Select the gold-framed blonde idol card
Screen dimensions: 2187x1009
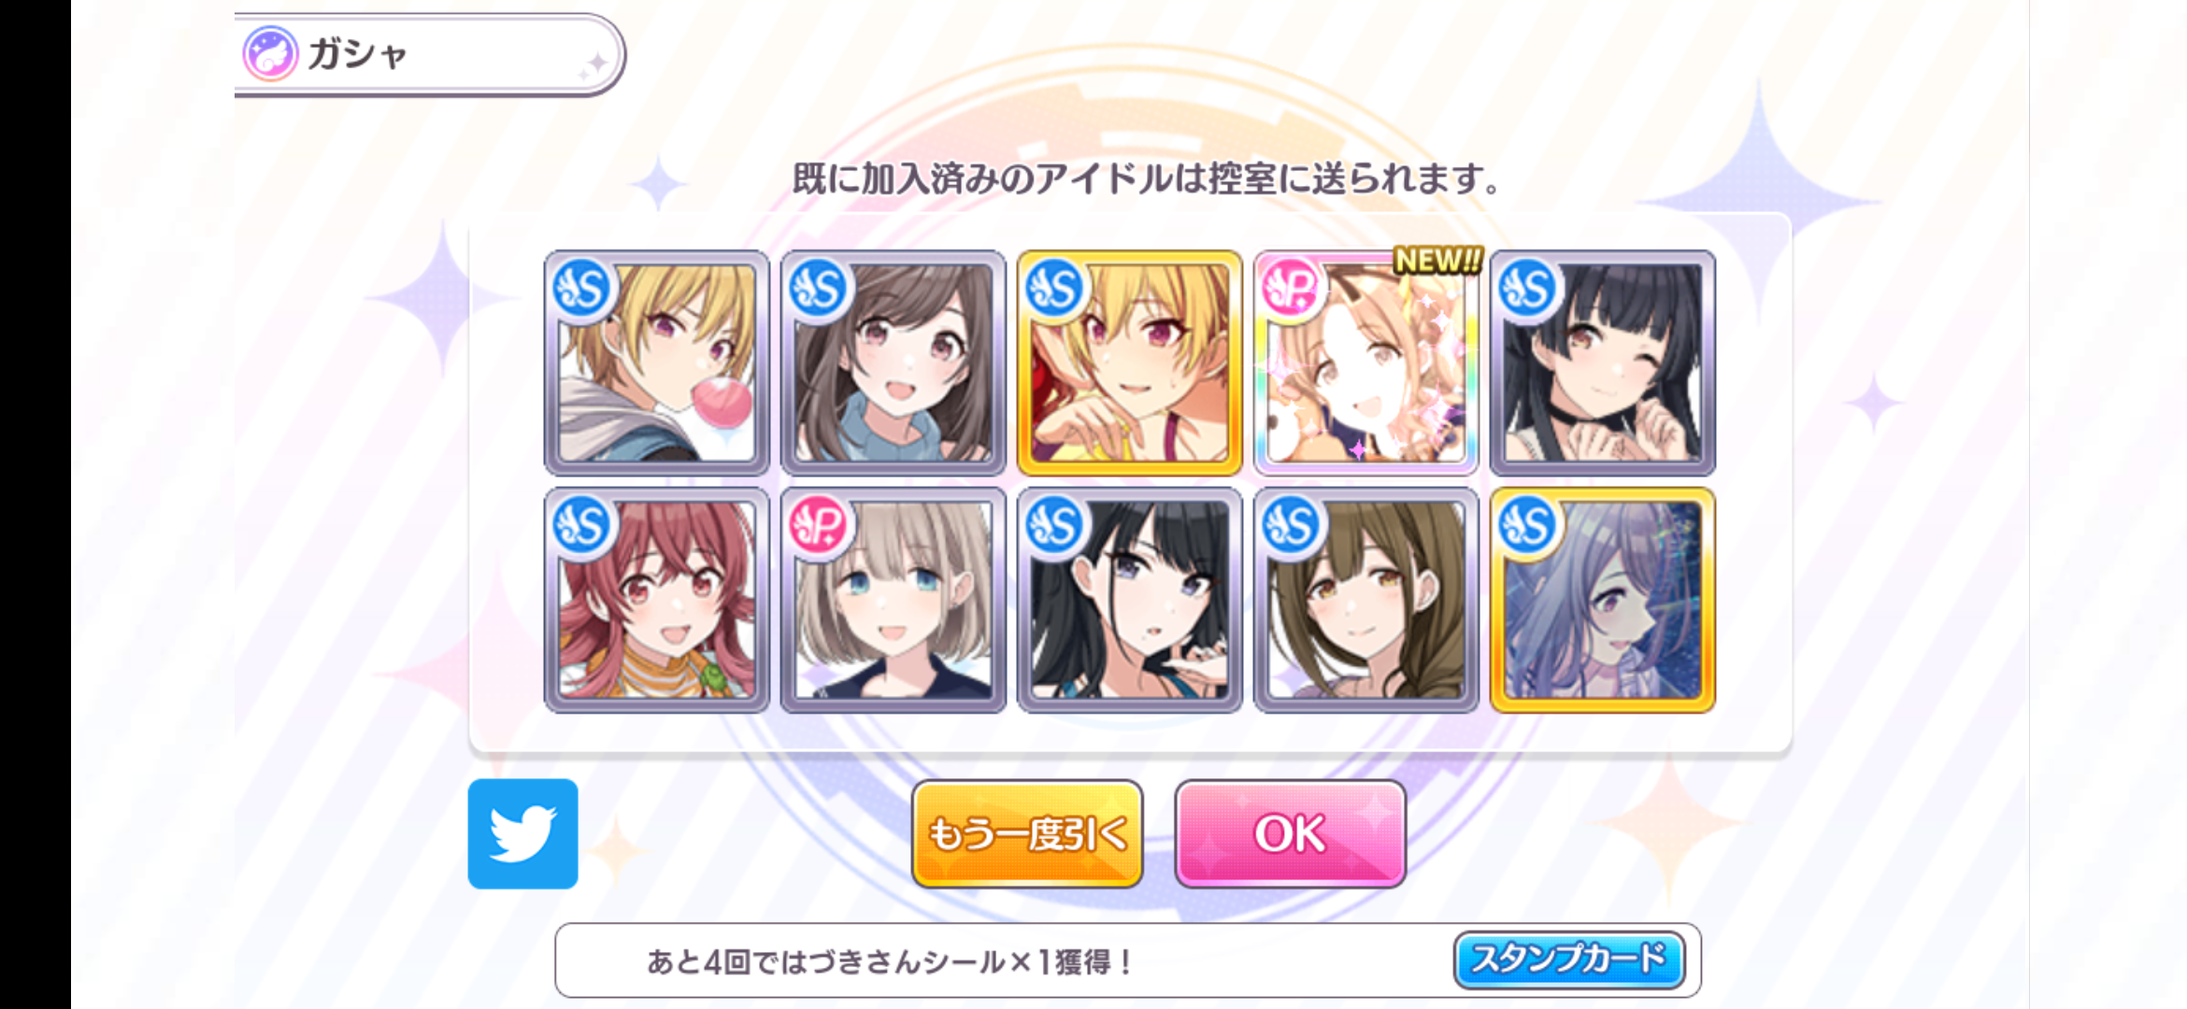click(x=1130, y=362)
